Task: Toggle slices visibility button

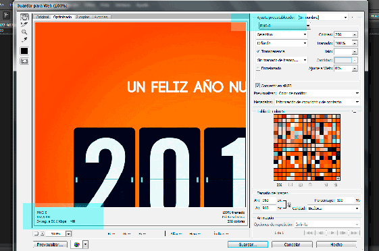Action: click(24, 61)
